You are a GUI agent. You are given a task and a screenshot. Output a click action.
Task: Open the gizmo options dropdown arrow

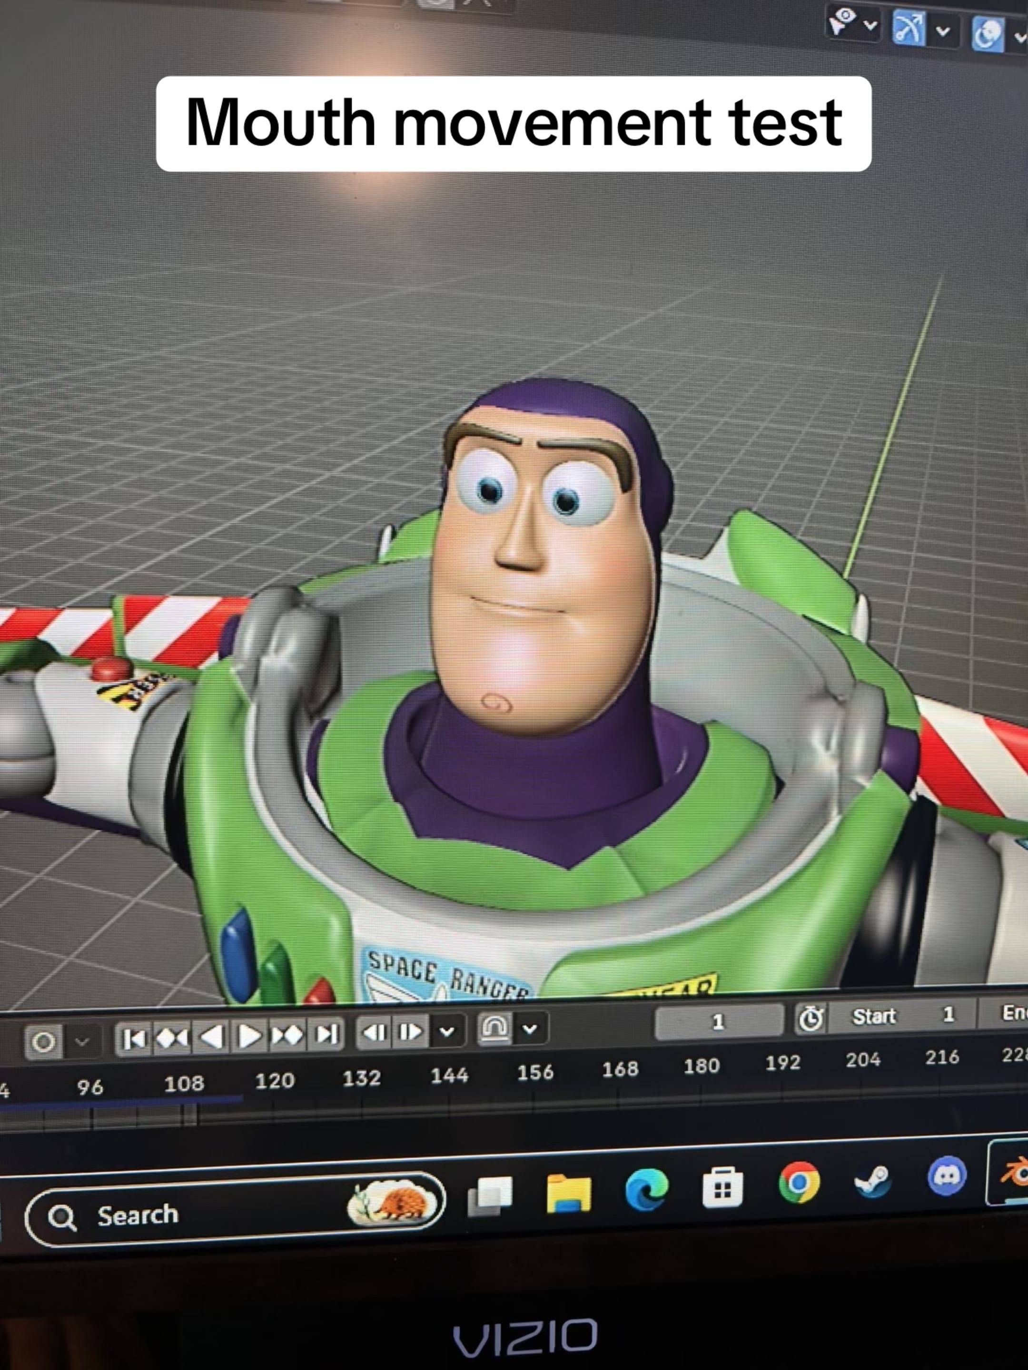(944, 31)
